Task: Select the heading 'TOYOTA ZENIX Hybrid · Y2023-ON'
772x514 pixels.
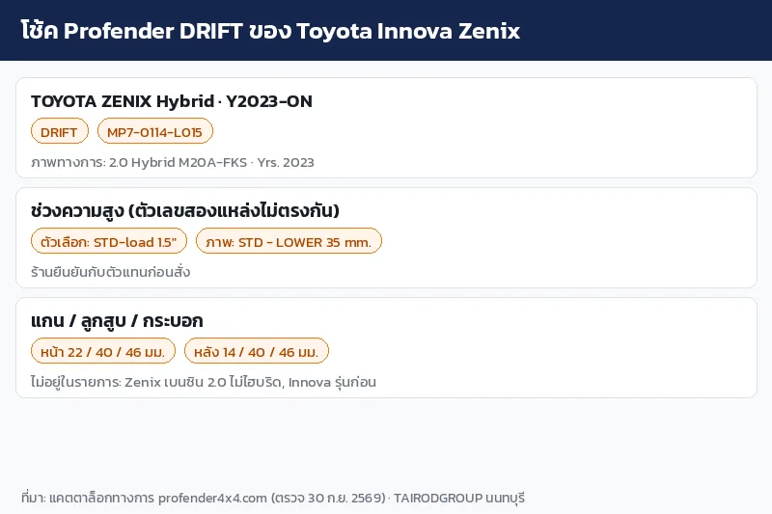Action: click(x=172, y=101)
